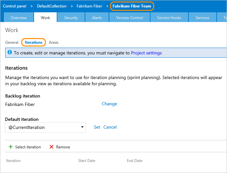Expand the @CurrentIteration dropdown arrow
Screen dimensions: 227x173
pyautogui.click(x=82, y=127)
